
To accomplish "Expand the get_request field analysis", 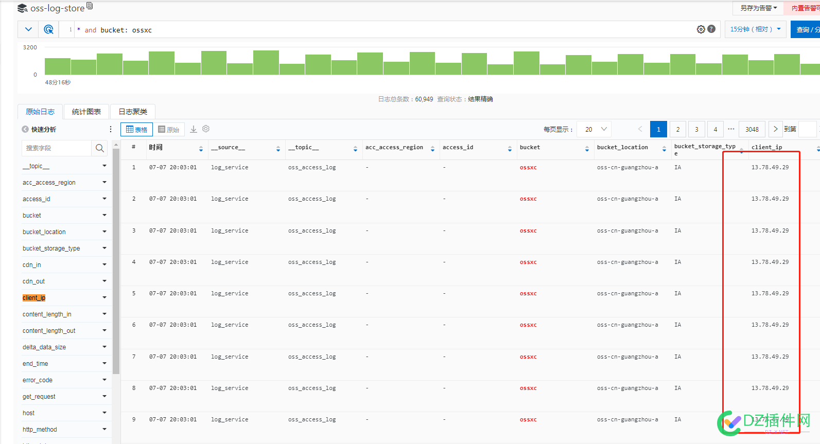I will click(x=104, y=396).
